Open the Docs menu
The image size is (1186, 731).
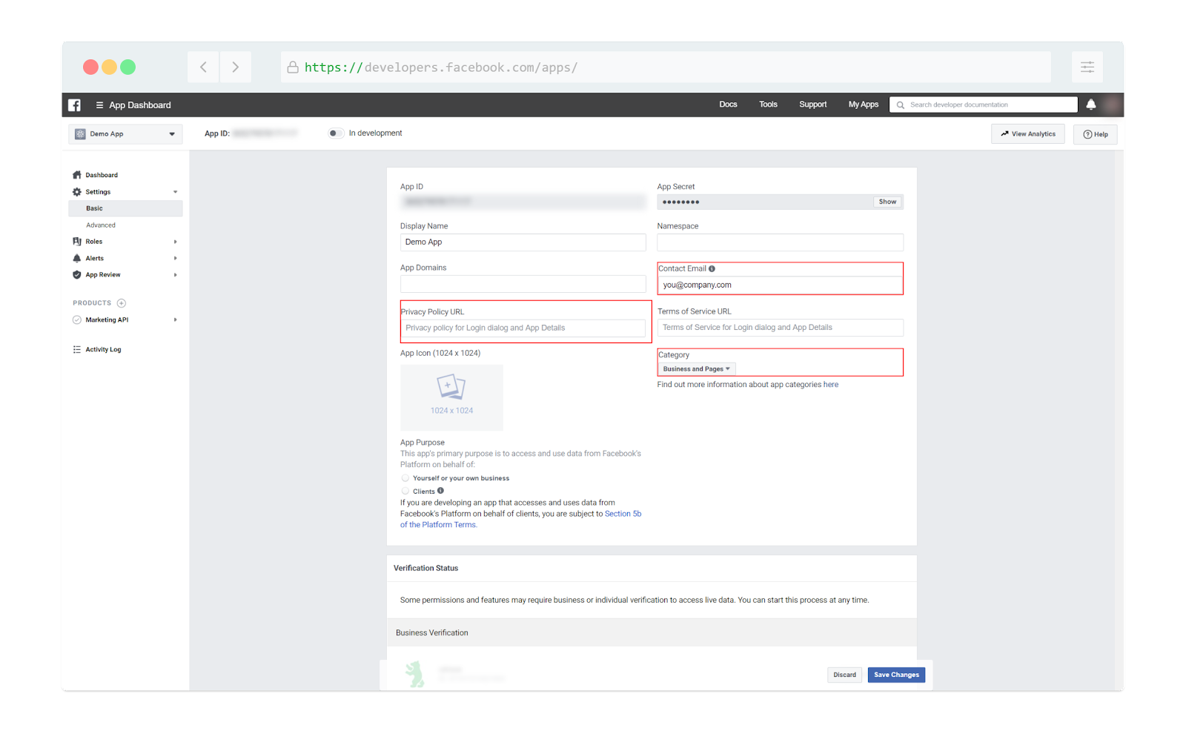[x=728, y=105]
